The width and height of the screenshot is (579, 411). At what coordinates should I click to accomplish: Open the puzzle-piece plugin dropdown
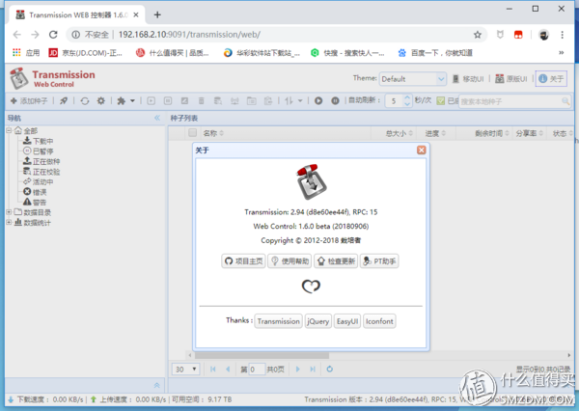coord(125,100)
